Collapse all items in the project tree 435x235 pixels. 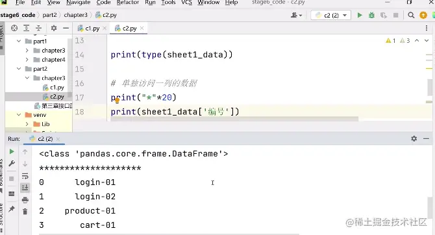[x=38, y=28]
